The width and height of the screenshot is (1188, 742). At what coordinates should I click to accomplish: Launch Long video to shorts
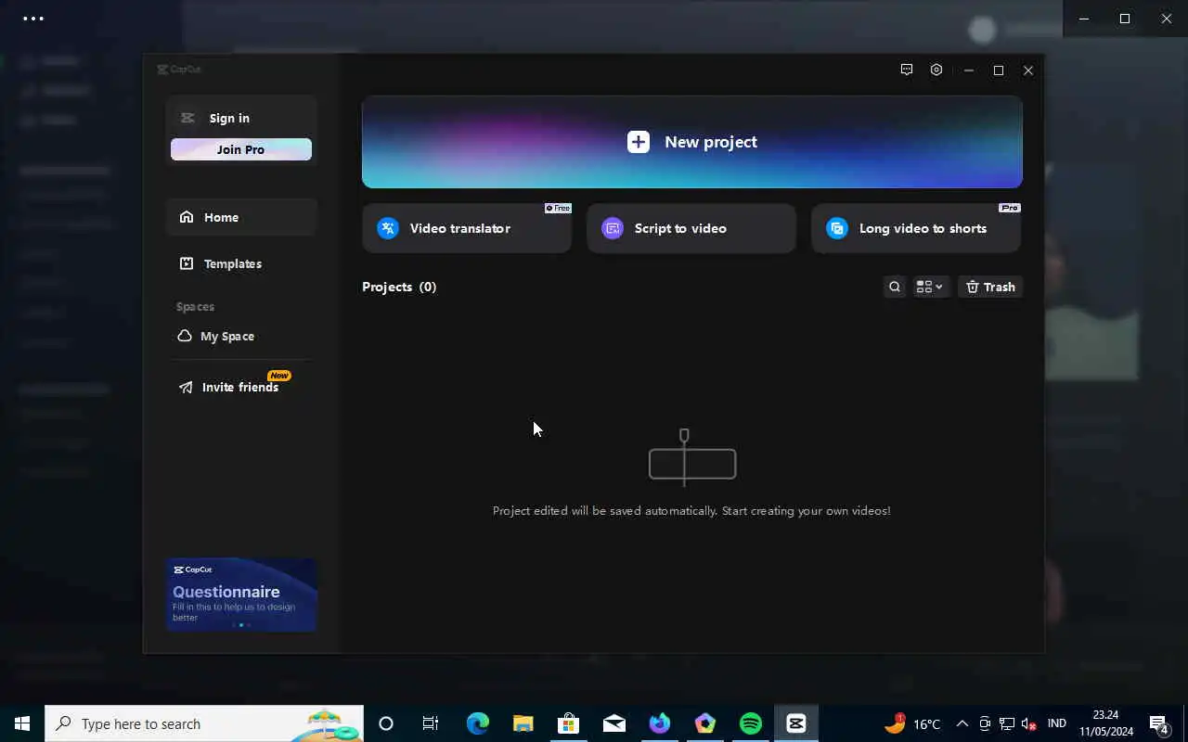click(x=916, y=228)
